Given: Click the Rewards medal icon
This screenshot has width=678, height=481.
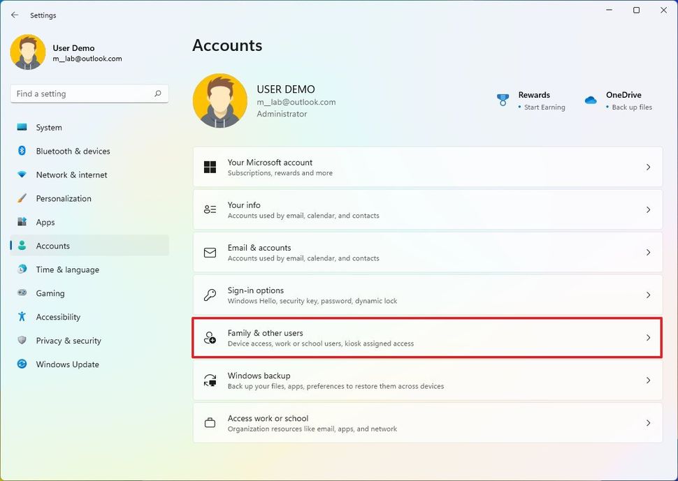Looking at the screenshot, I should tap(503, 100).
